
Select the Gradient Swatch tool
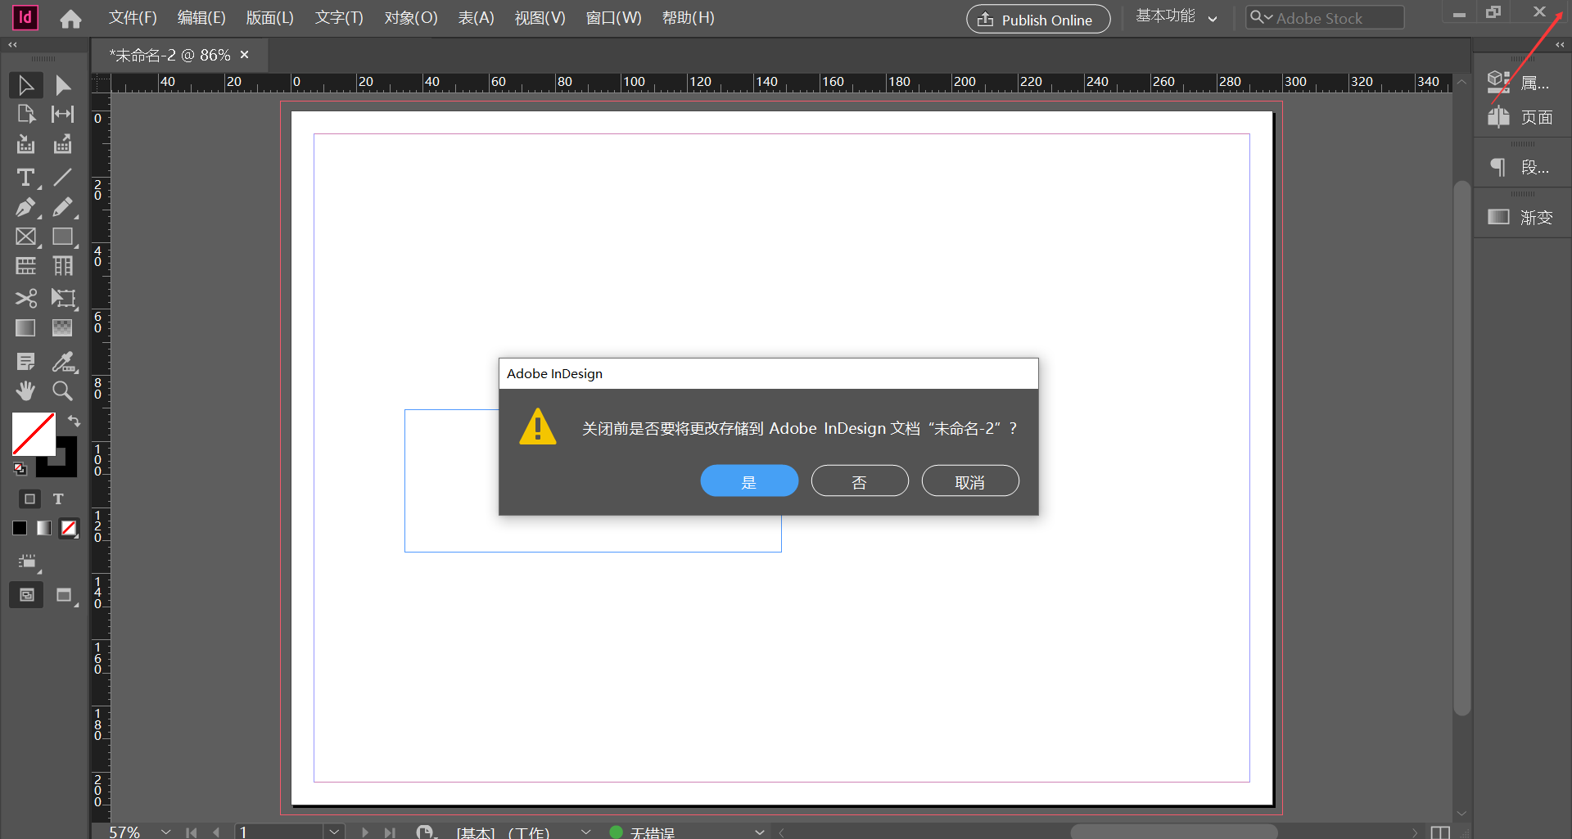(x=25, y=328)
